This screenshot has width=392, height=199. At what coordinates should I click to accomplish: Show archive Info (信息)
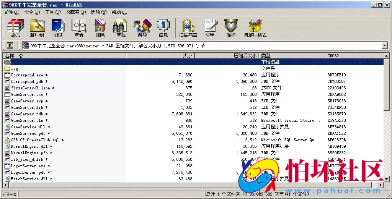click(x=163, y=28)
